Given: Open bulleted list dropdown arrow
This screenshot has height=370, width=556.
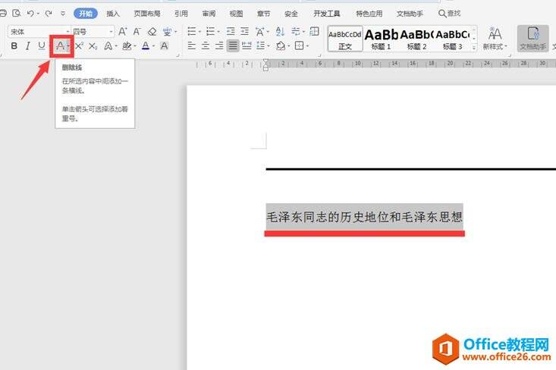Looking at the screenshot, I should (199, 32).
